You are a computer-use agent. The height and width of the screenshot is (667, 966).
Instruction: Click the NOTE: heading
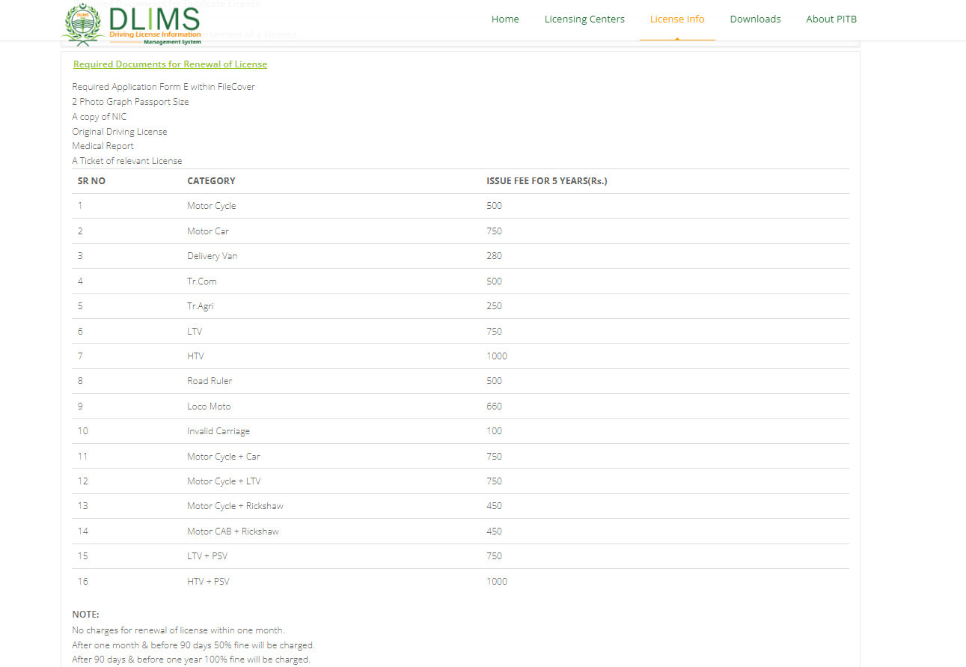(x=85, y=615)
